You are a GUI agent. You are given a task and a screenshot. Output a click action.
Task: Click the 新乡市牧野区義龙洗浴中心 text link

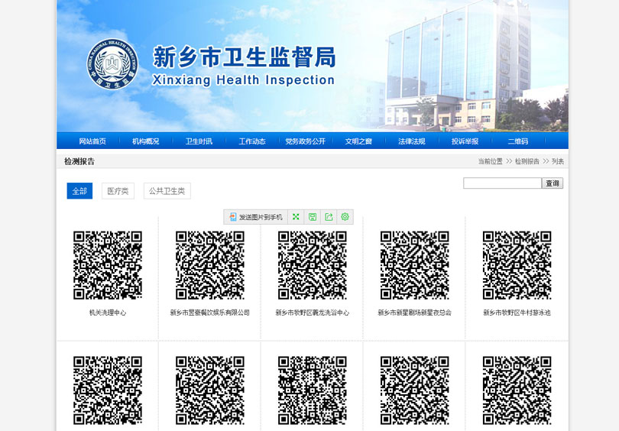point(312,313)
